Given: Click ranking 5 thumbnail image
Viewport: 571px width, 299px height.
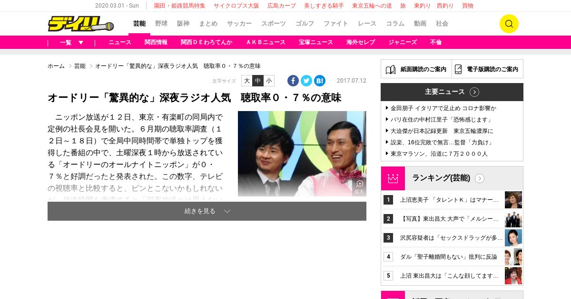Looking at the screenshot, I should (x=513, y=276).
